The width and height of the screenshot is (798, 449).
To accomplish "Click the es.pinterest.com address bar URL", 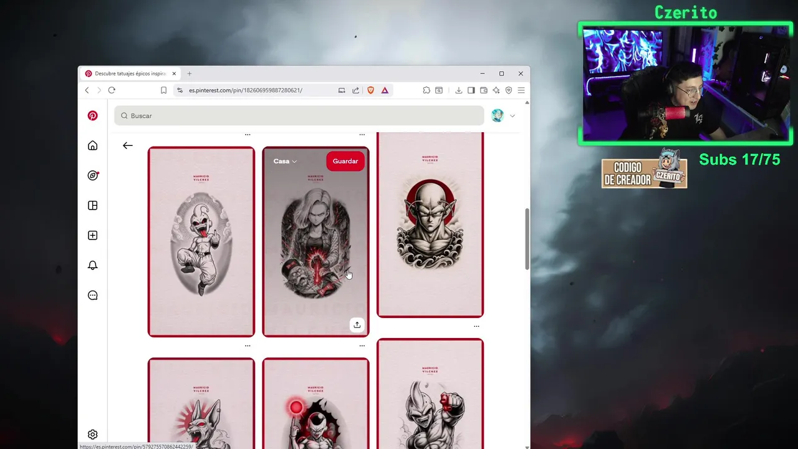I will coord(246,90).
